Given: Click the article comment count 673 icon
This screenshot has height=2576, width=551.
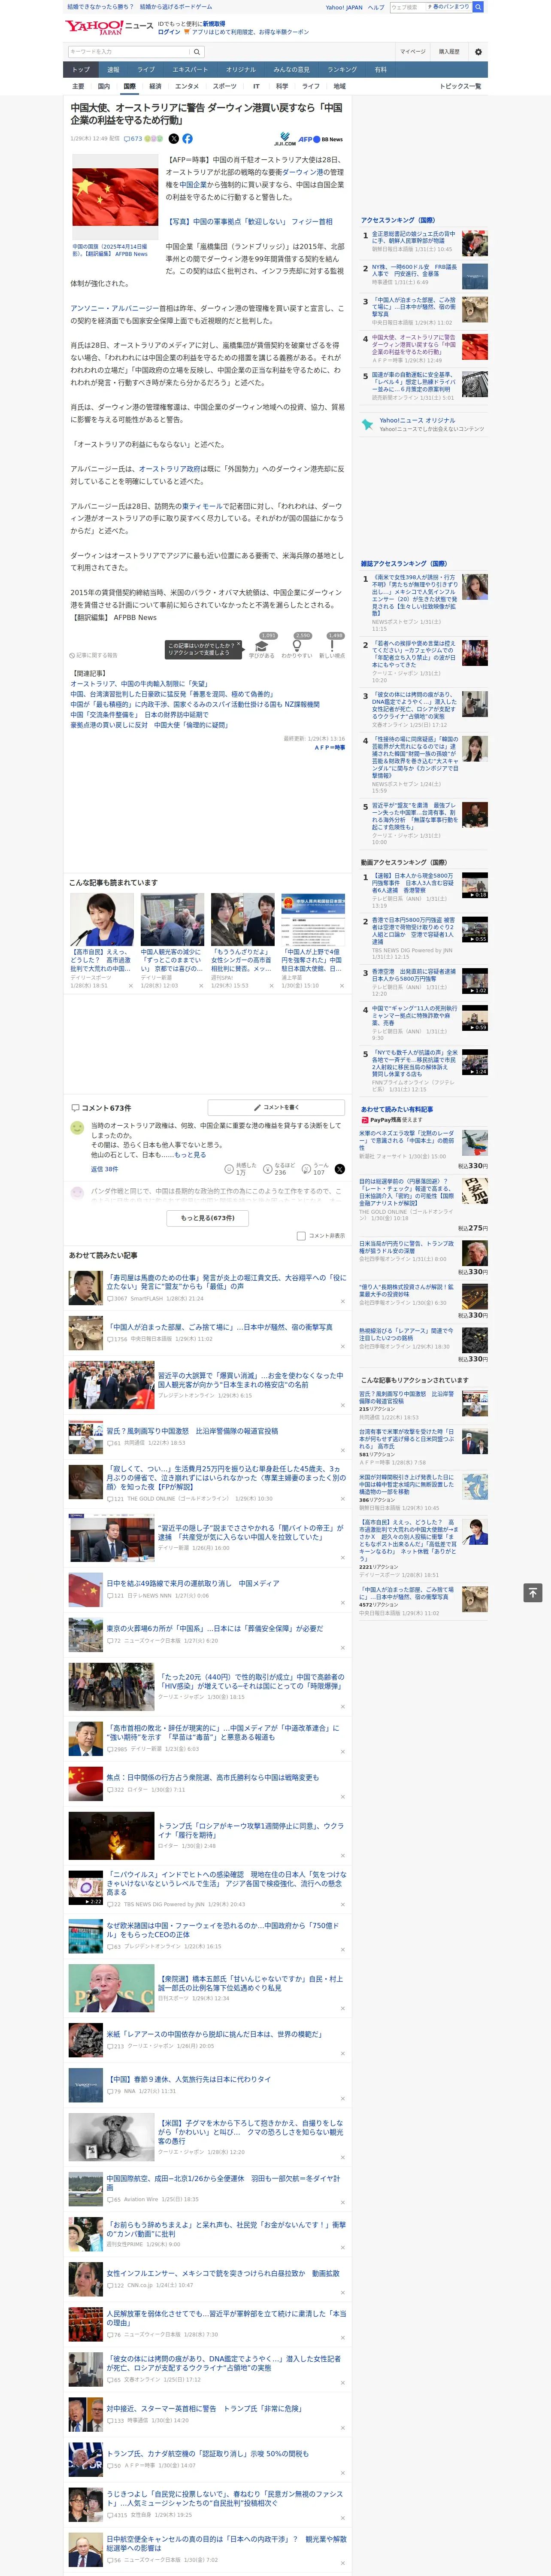Looking at the screenshot, I should pyautogui.click(x=133, y=139).
